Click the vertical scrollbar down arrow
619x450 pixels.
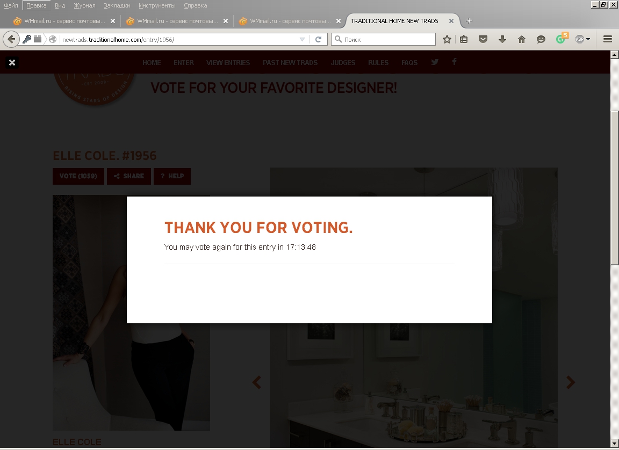(x=614, y=444)
